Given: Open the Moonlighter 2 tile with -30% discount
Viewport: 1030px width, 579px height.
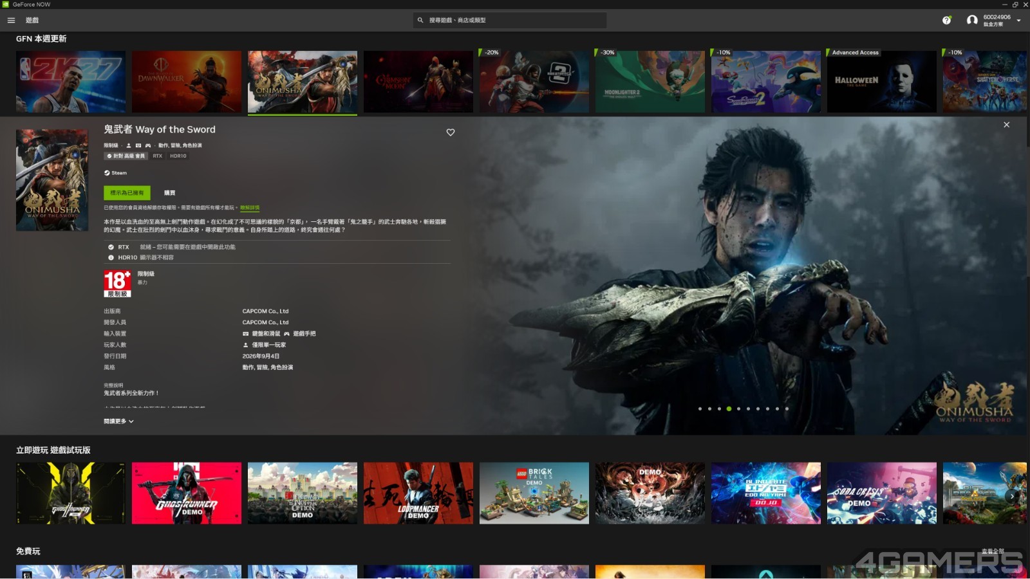Looking at the screenshot, I should 650,82.
